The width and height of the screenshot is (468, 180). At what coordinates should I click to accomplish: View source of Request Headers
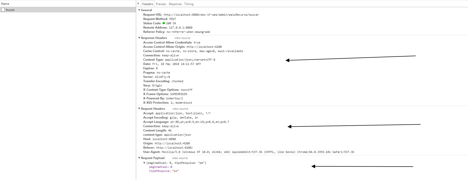180,109
